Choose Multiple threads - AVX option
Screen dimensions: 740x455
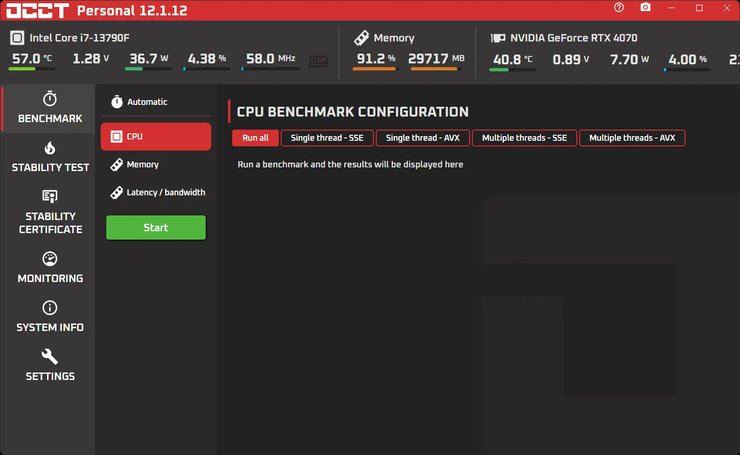[632, 138]
